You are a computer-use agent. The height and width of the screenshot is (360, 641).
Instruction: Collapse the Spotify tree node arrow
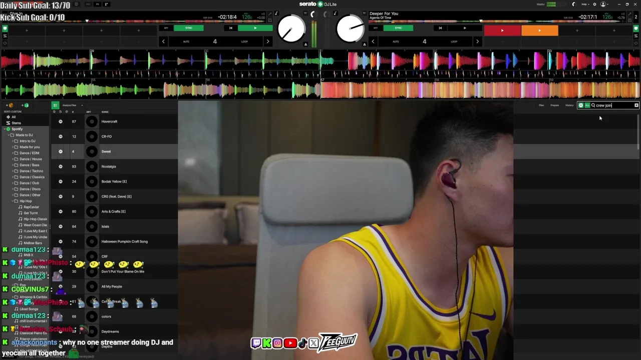[x=4, y=129]
